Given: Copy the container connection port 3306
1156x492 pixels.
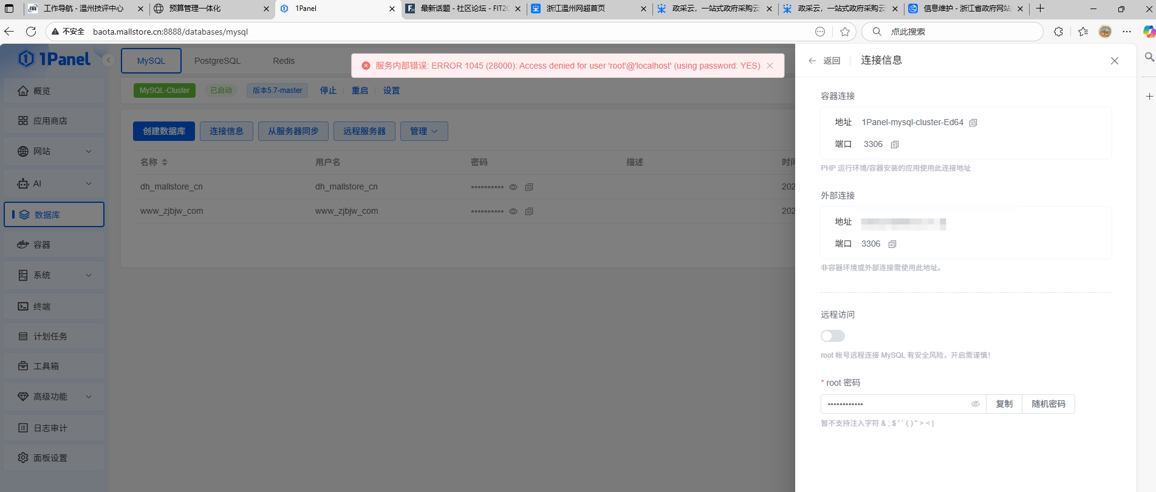Looking at the screenshot, I should coord(895,145).
